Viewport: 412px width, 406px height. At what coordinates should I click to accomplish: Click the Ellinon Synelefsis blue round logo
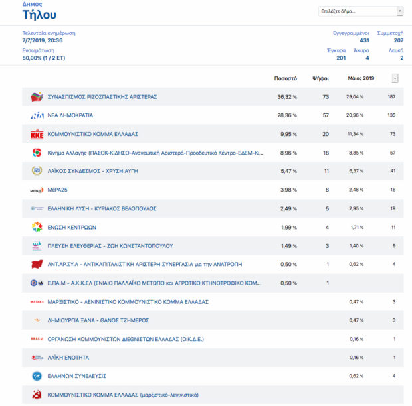click(37, 376)
